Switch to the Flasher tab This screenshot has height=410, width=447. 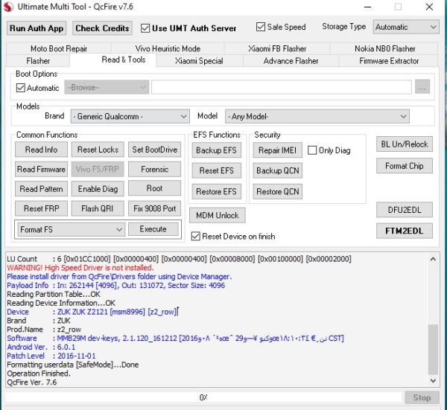pyautogui.click(x=38, y=61)
